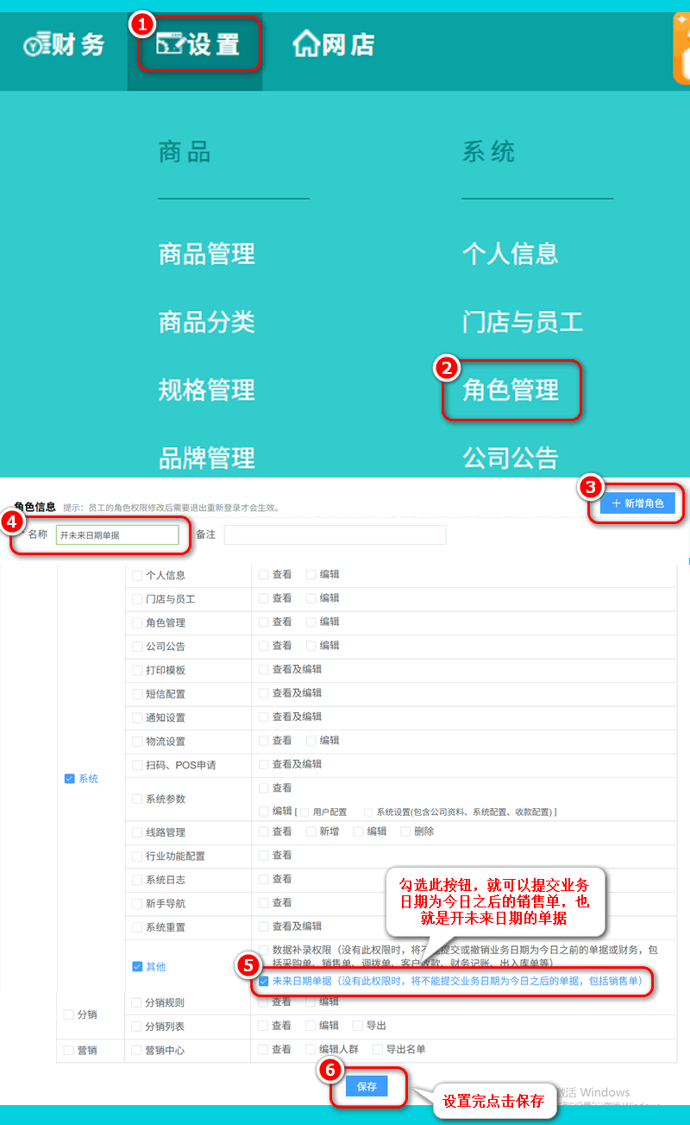Click the 网店 house icon
The width and height of the screenshot is (690, 1125).
[306, 44]
